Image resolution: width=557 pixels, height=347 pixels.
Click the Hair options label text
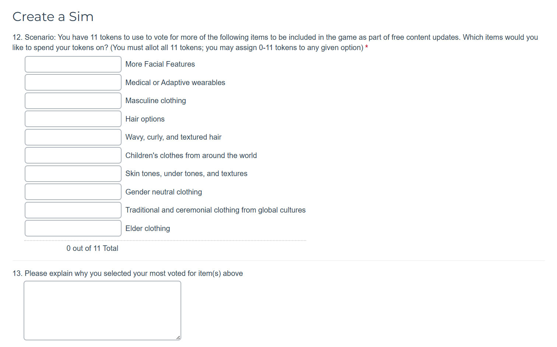click(145, 119)
